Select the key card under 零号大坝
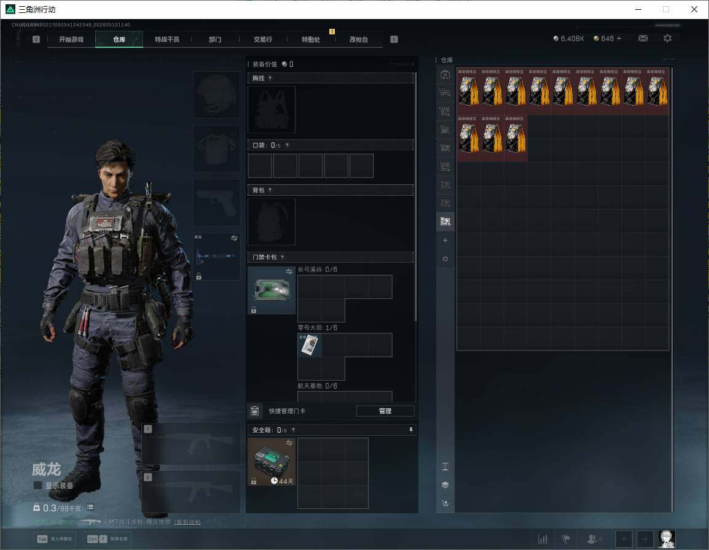Viewport: 709px width, 550px height. click(x=310, y=345)
